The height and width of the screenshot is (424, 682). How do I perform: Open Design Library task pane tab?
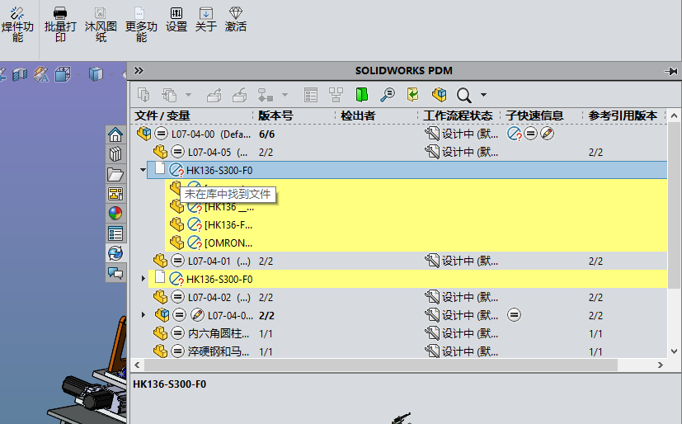click(x=115, y=154)
